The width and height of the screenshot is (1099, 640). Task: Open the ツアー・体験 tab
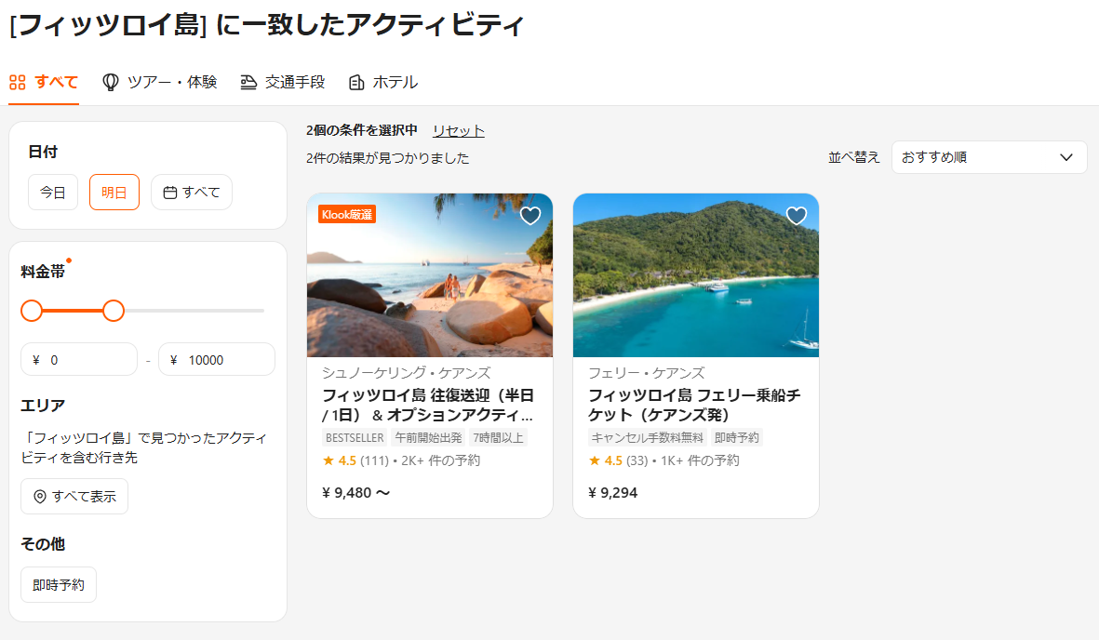tap(159, 83)
